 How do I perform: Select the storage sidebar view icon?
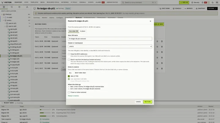point(19,7)
